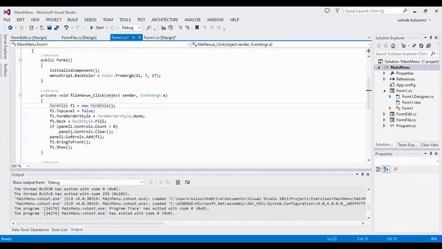Click the Property Pages wrench icon
Screen dimensions: 442x249
[x=396, y=169]
